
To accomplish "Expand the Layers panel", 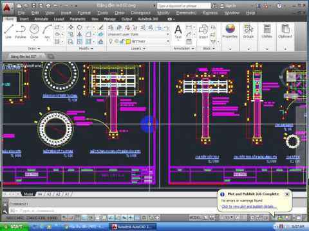I will (138, 49).
